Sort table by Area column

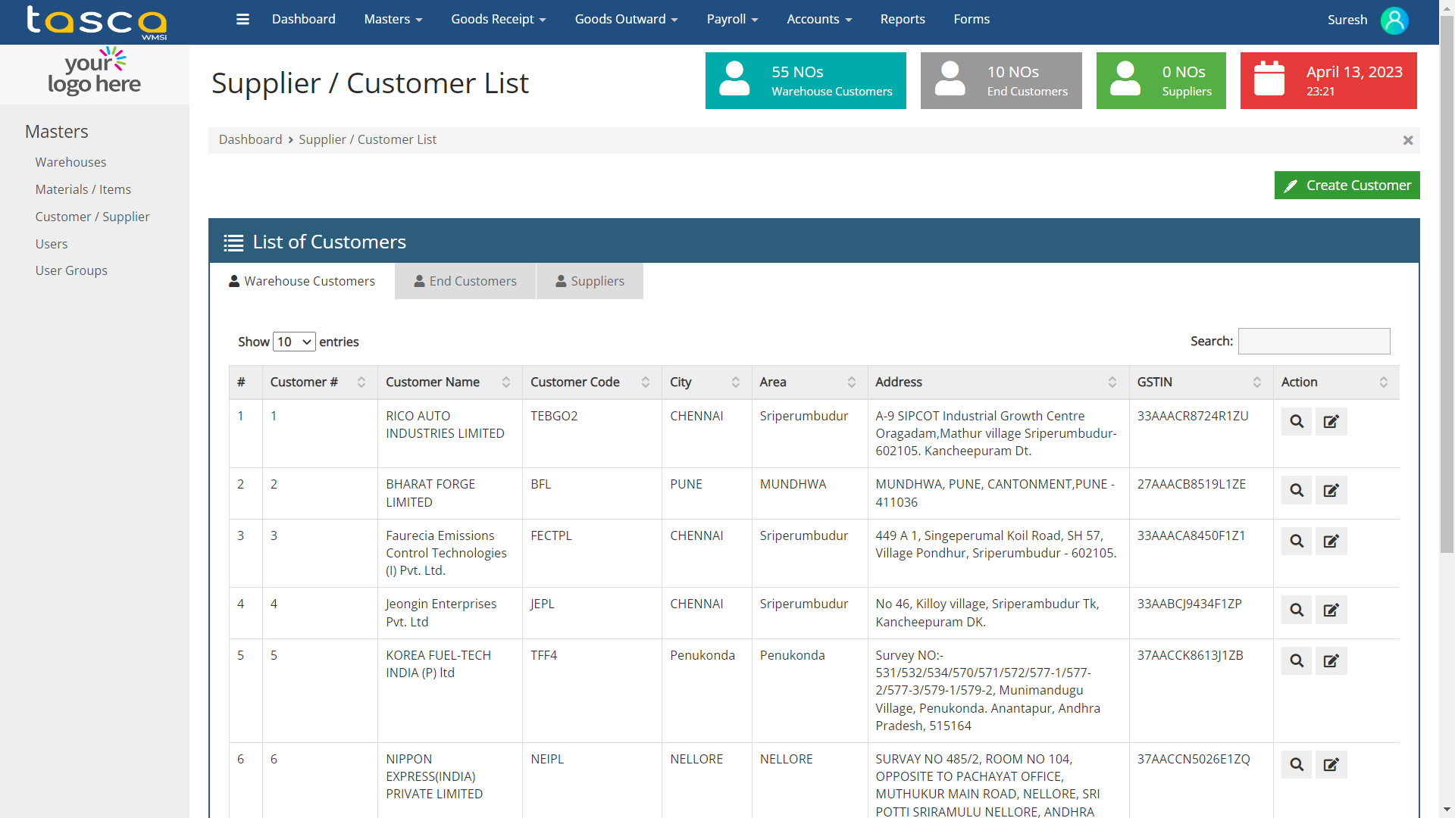pyautogui.click(x=809, y=382)
